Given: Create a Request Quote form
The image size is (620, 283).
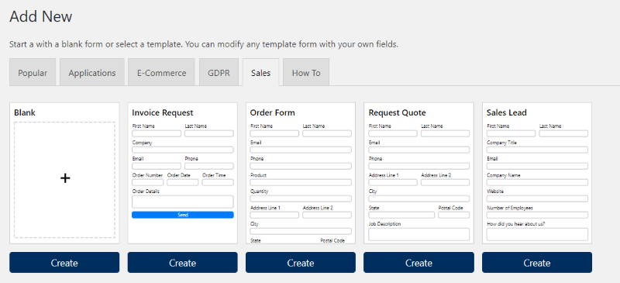Looking at the screenshot, I should pos(418,263).
